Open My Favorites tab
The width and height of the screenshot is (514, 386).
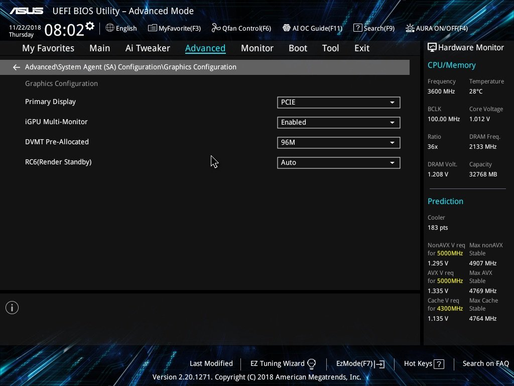click(x=48, y=48)
